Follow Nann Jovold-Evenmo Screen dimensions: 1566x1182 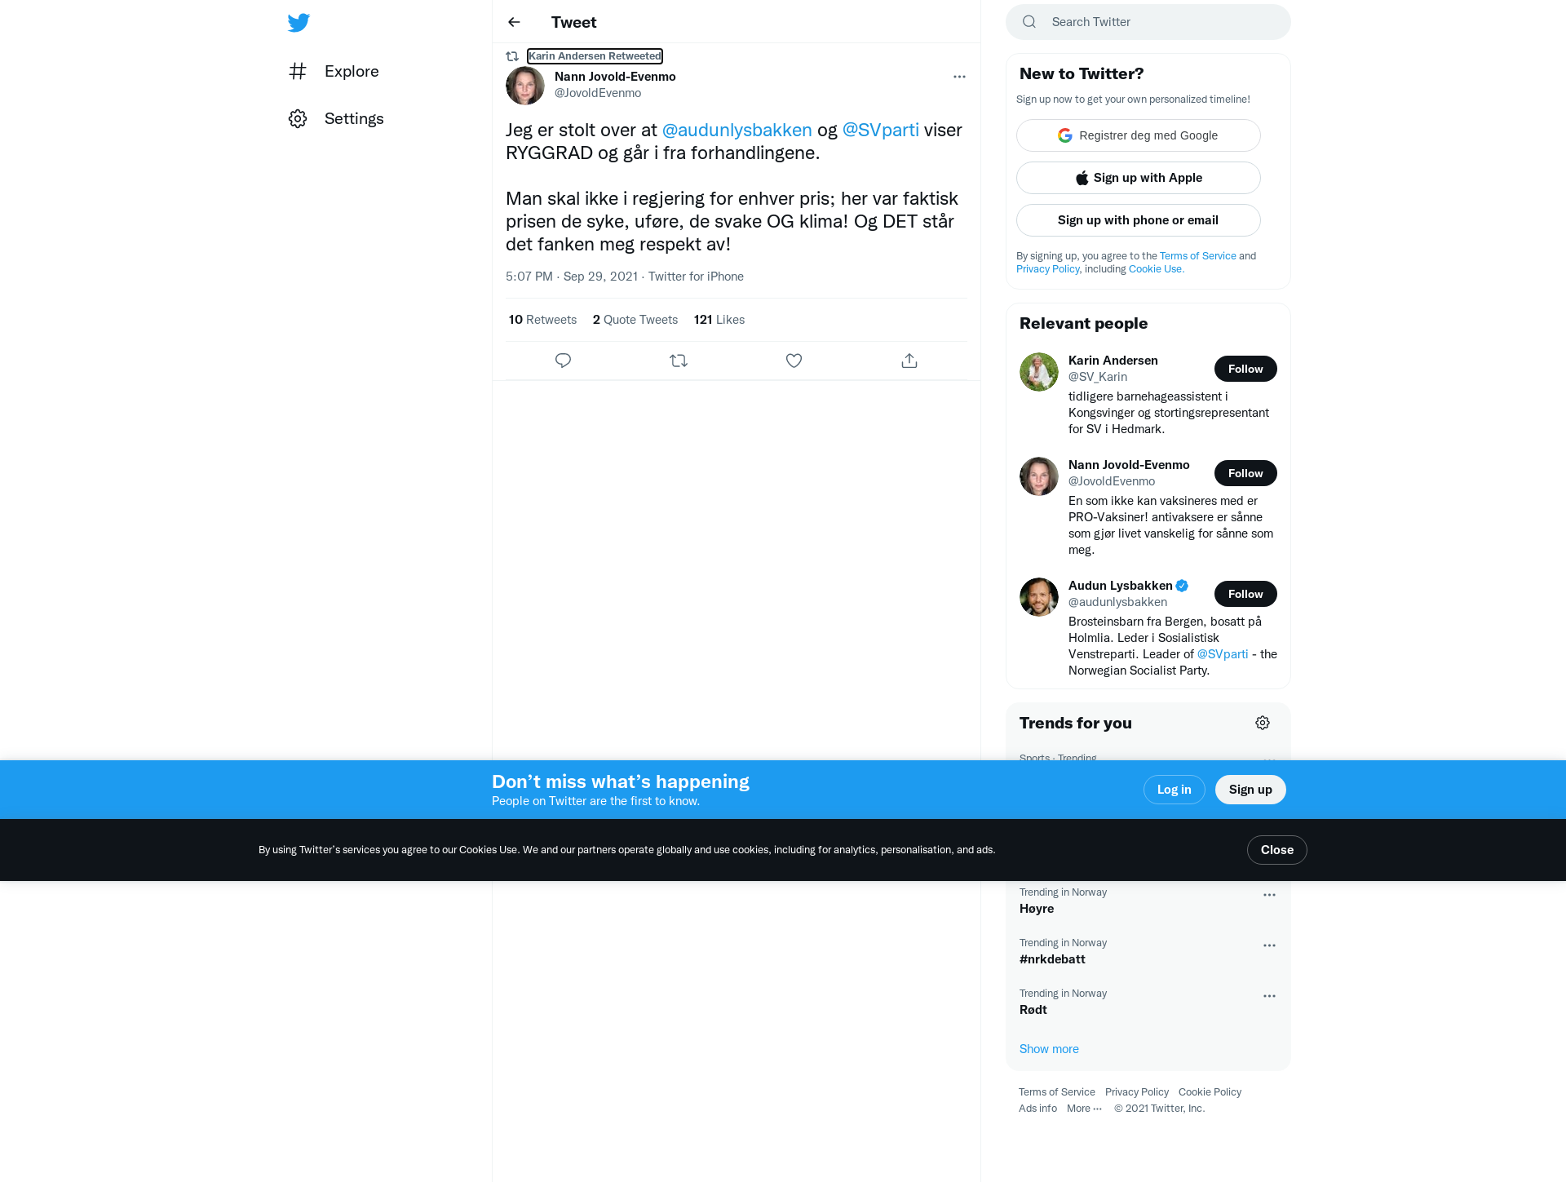pyautogui.click(x=1245, y=473)
